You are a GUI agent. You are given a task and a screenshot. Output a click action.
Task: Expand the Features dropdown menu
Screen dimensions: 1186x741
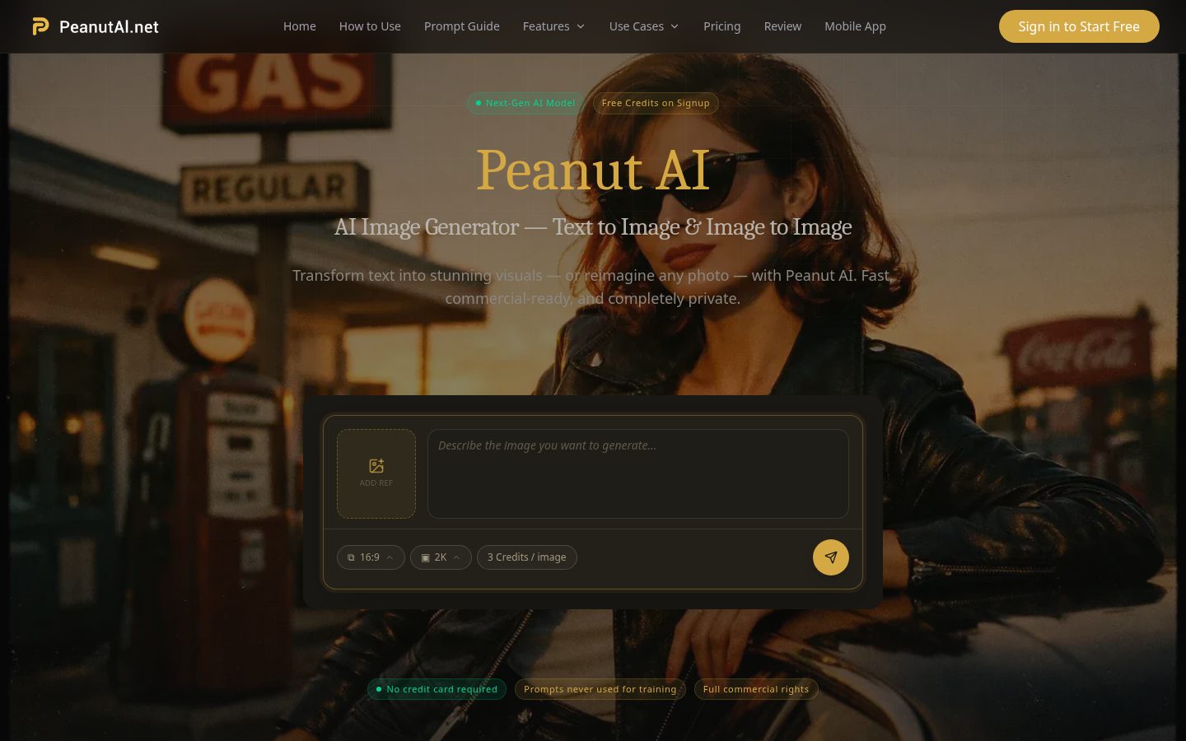[554, 26]
